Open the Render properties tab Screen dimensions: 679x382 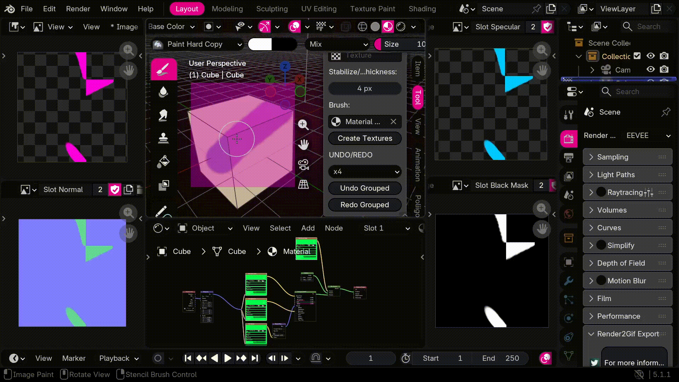click(569, 139)
